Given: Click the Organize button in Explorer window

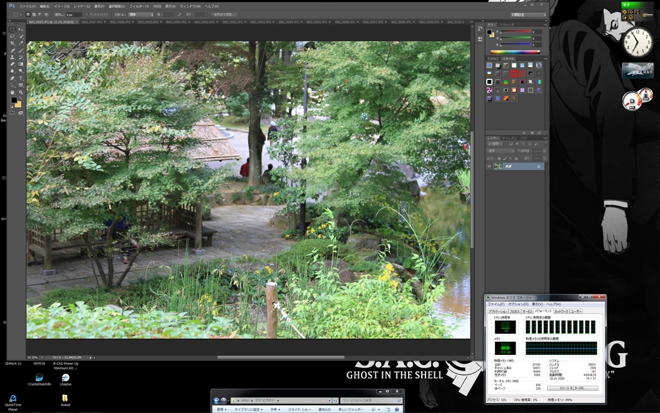Looking at the screenshot, I should click(222, 410).
